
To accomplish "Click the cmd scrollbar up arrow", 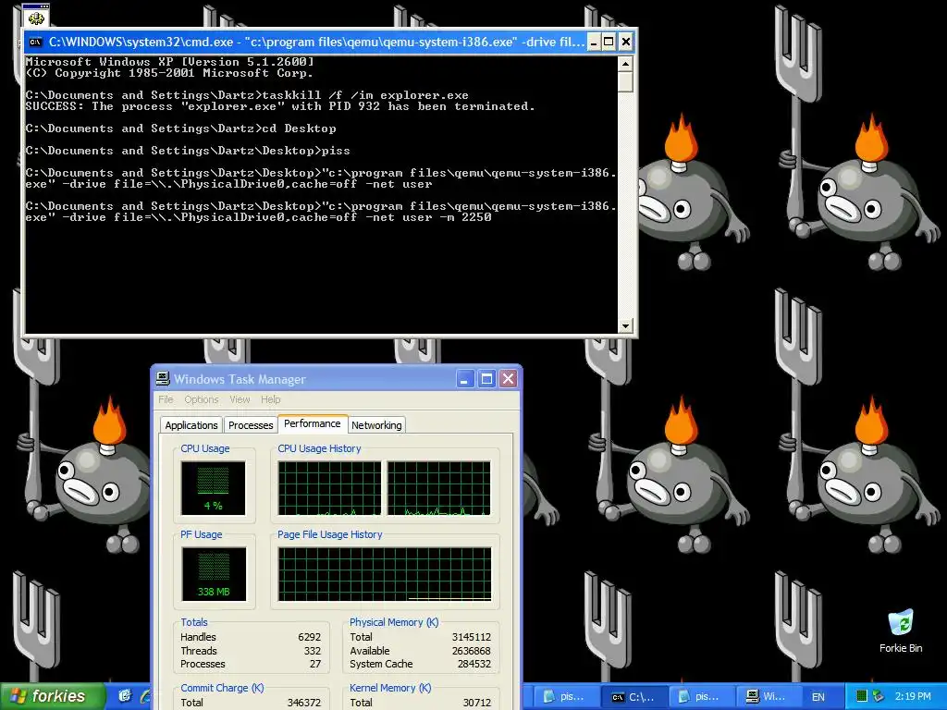I will [x=626, y=64].
